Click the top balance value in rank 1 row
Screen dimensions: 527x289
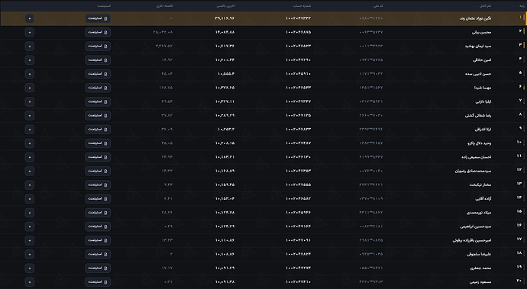pos(225,18)
